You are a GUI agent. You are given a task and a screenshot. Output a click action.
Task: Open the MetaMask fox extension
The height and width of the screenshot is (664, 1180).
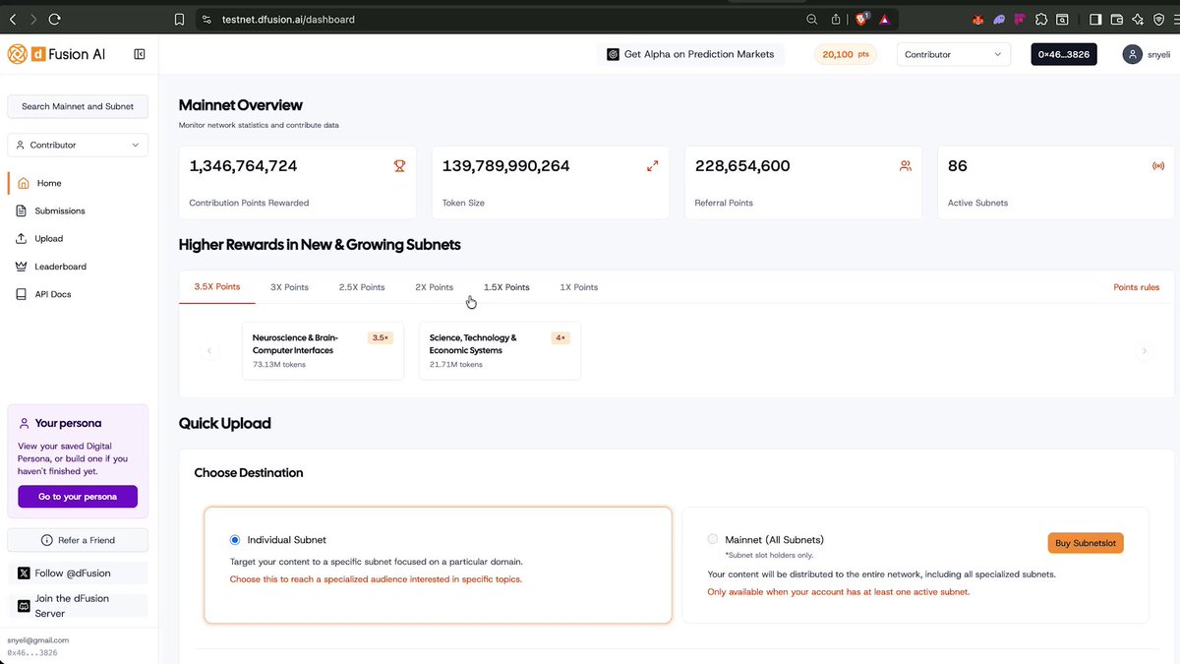pyautogui.click(x=978, y=19)
